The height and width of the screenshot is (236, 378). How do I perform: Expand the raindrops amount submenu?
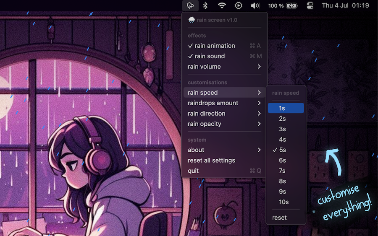tap(224, 103)
